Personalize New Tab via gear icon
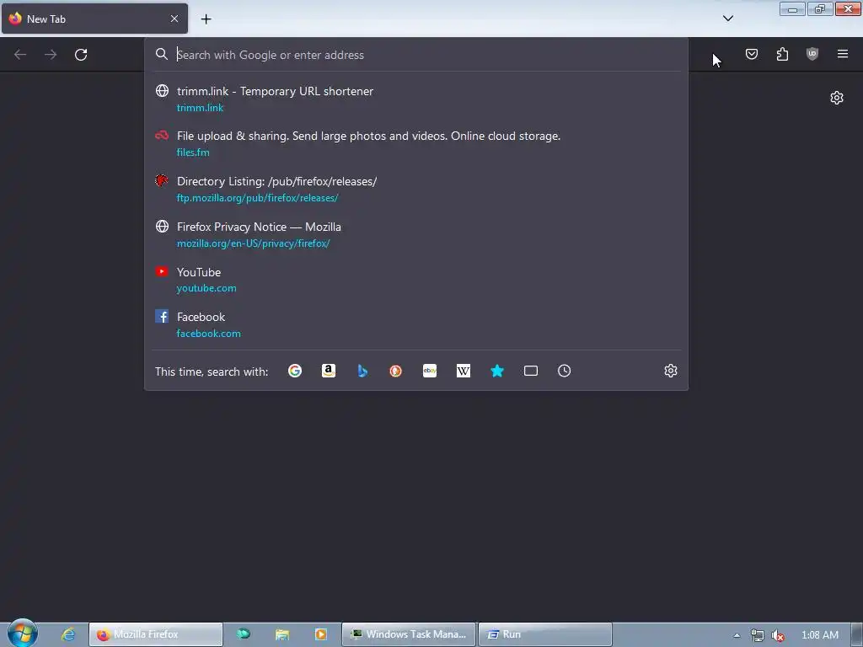The image size is (863, 647). pyautogui.click(x=837, y=98)
